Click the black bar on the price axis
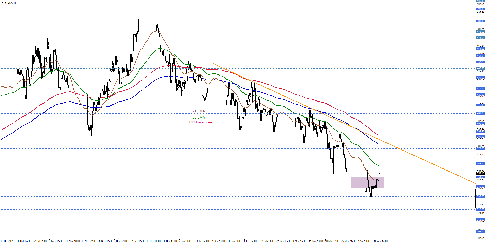486x244 pixels. [x=476, y=198]
